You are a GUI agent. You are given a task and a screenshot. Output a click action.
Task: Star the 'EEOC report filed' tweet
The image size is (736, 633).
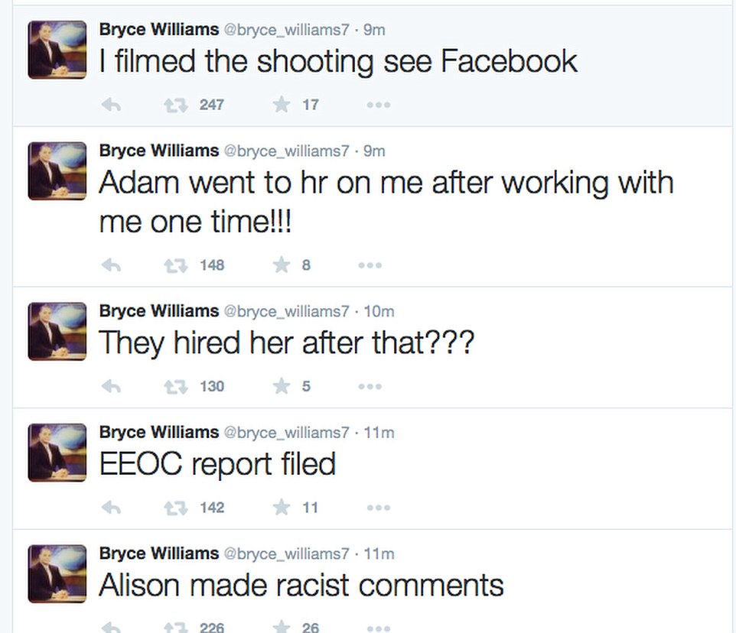pos(281,508)
